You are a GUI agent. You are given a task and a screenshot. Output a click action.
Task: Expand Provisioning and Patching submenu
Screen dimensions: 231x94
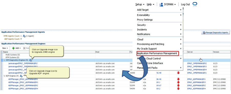pos(159,44)
